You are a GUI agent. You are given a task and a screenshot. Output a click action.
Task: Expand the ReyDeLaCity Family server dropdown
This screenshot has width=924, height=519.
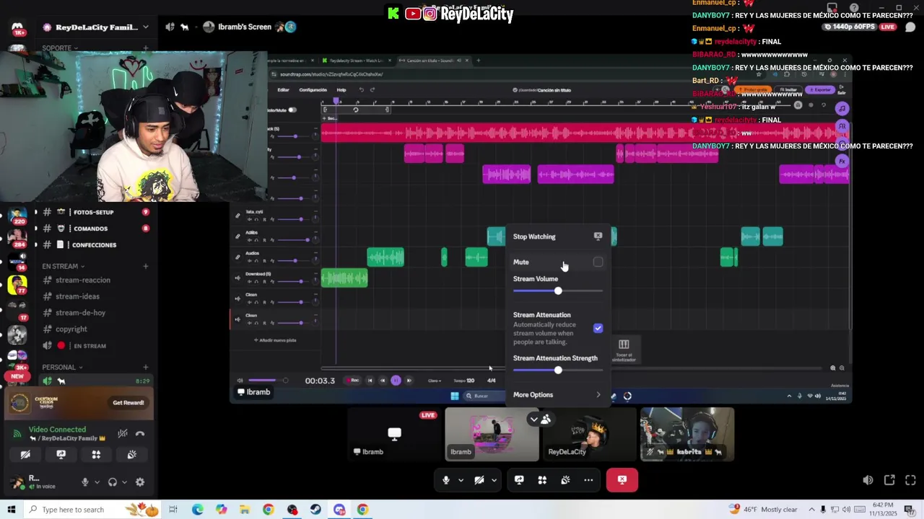pyautogui.click(x=95, y=27)
